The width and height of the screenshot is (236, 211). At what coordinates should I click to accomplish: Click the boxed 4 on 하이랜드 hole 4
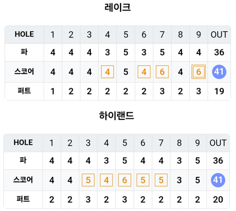pyautogui.click(x=107, y=180)
